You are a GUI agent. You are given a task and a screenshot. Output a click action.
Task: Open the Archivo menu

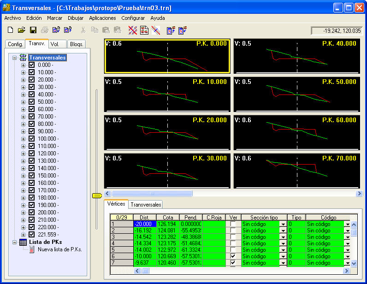(12, 18)
